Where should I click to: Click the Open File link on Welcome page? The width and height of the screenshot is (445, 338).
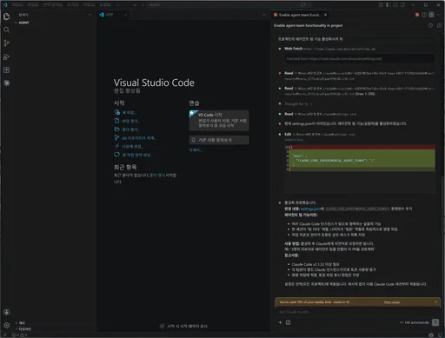[x=127, y=121]
